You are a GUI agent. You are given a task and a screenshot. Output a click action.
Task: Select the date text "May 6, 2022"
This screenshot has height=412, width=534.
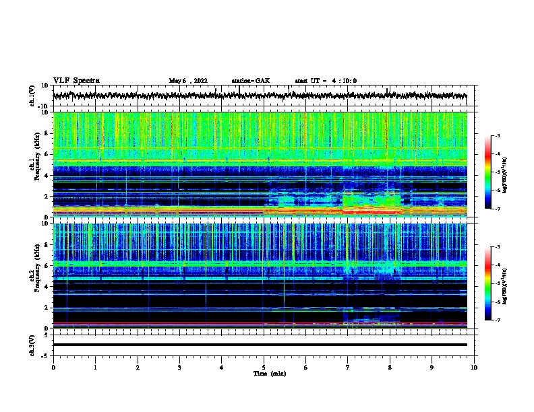pyautogui.click(x=188, y=81)
